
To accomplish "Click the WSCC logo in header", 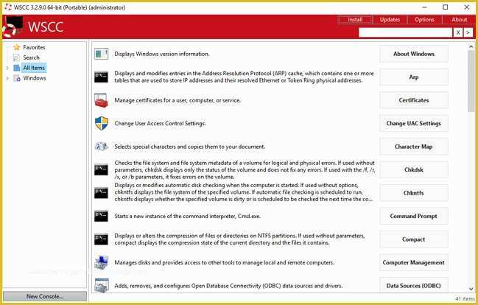I will pyautogui.click(x=13, y=27).
